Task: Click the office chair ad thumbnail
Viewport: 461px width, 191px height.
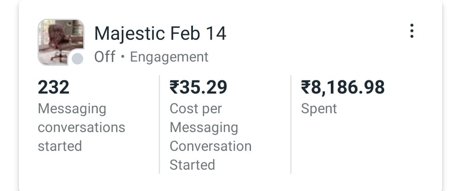Action: click(60, 41)
